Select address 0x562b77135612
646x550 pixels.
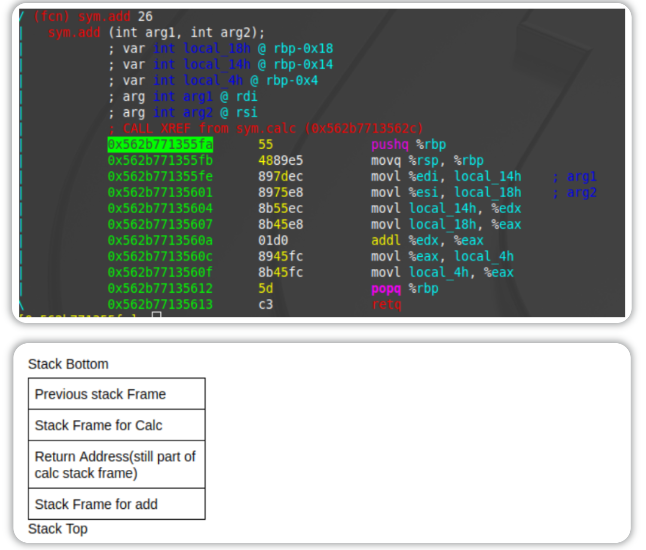(x=160, y=288)
